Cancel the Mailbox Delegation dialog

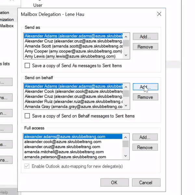pyautogui.click(x=146, y=182)
